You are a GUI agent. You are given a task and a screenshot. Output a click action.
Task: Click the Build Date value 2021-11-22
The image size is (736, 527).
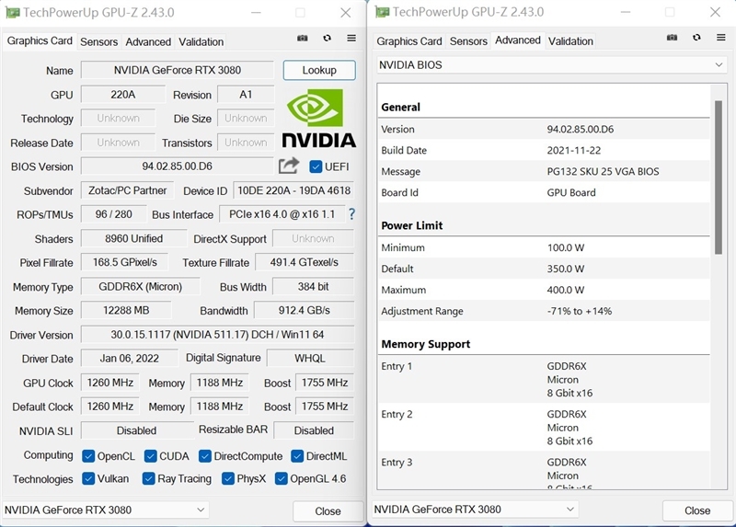pyautogui.click(x=573, y=151)
